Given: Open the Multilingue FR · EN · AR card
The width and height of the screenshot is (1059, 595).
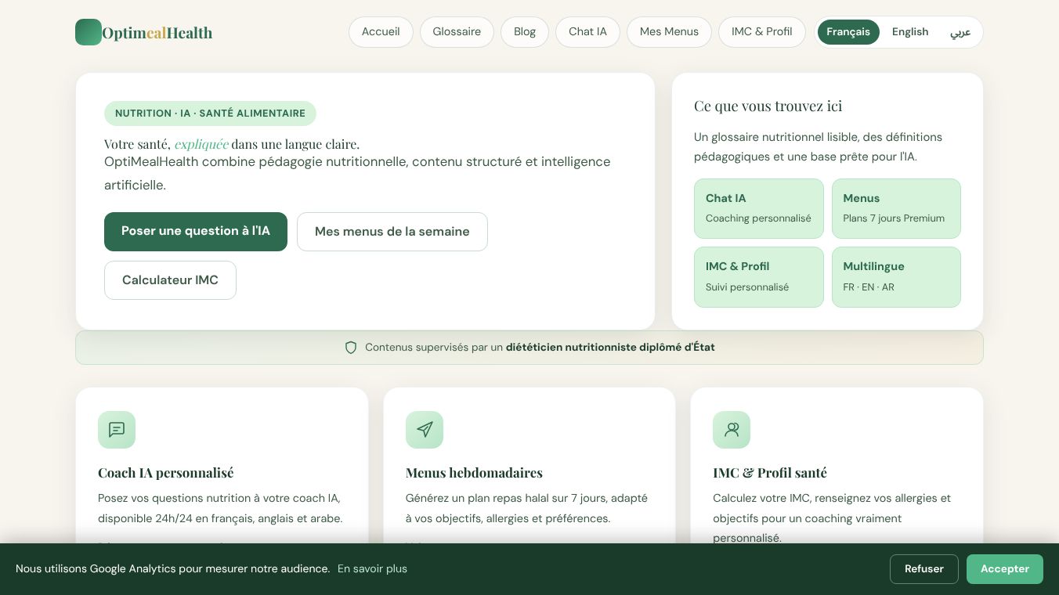Looking at the screenshot, I should coord(896,277).
